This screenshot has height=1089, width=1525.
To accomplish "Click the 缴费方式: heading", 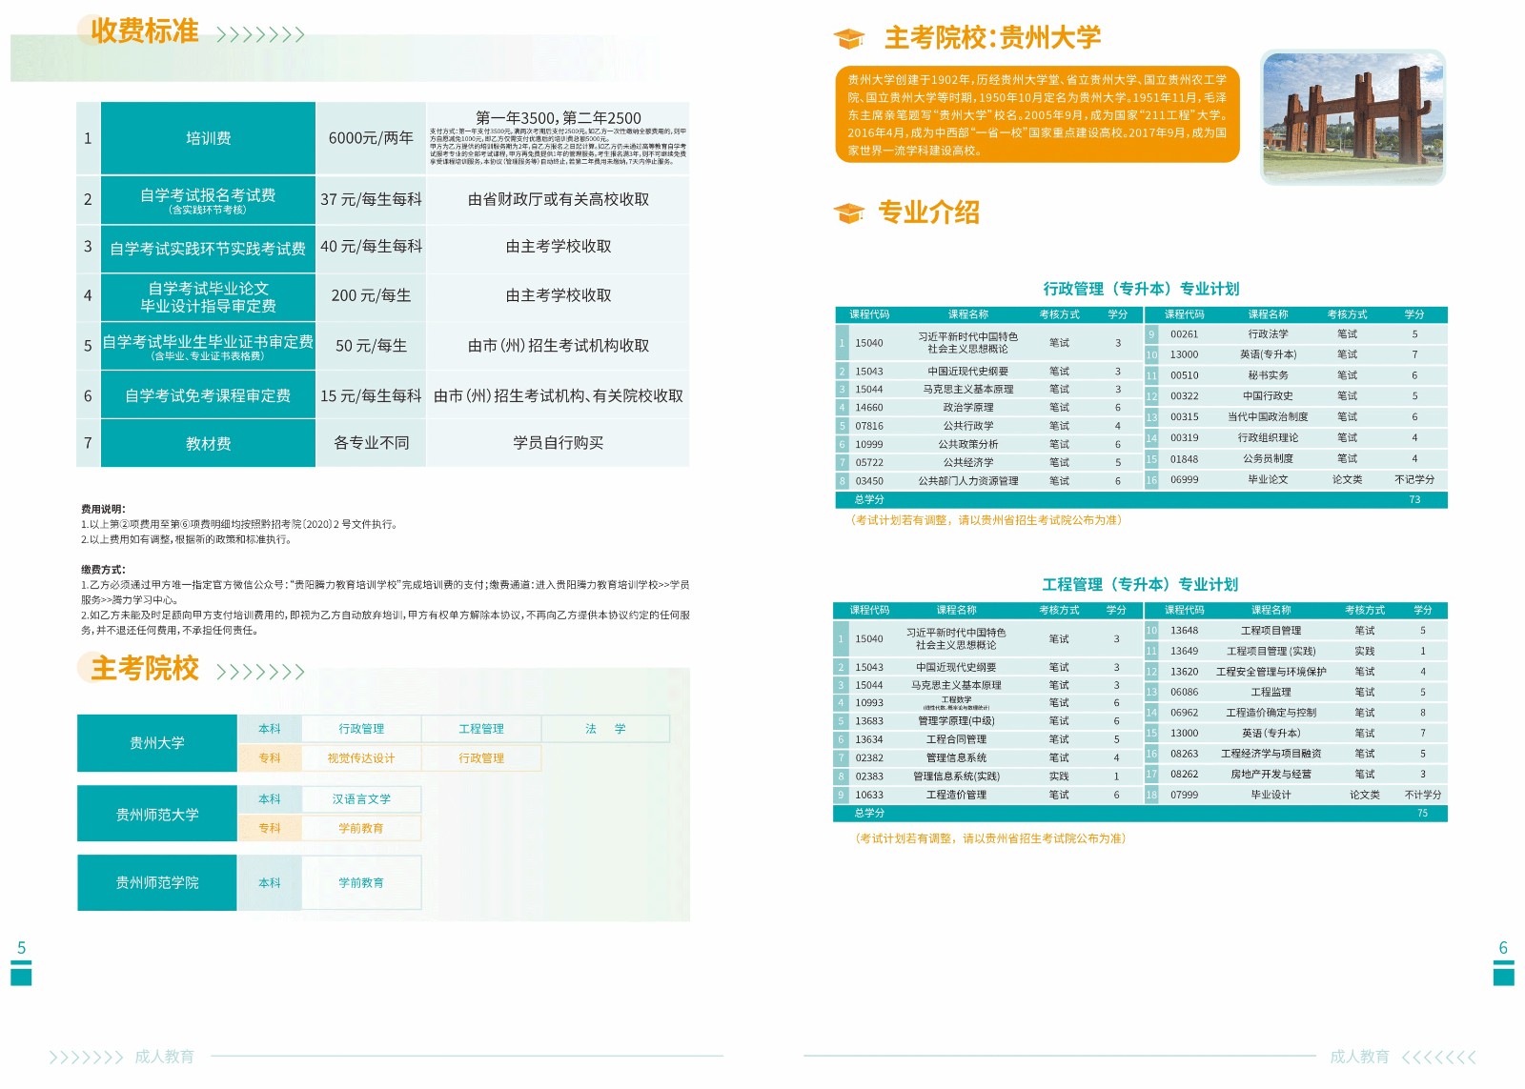I will pos(103,570).
